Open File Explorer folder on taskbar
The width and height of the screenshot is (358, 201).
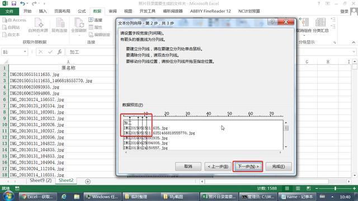[77, 197]
